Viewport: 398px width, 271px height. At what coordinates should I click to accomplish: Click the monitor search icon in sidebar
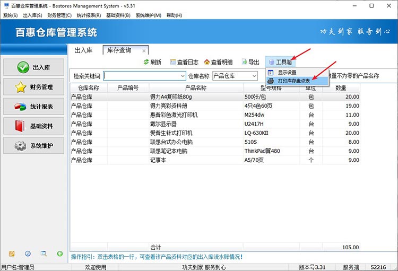coord(44,253)
